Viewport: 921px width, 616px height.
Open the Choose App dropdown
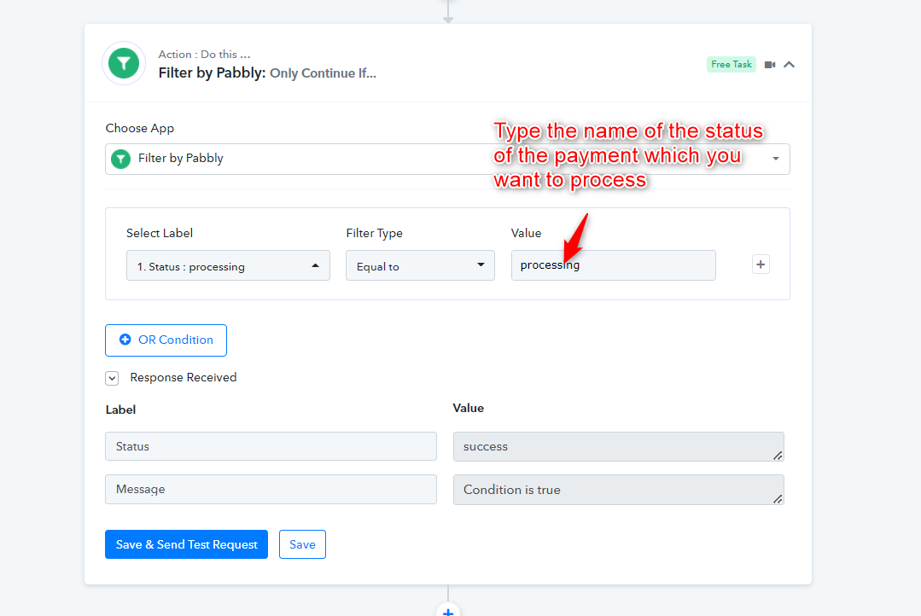(x=447, y=160)
